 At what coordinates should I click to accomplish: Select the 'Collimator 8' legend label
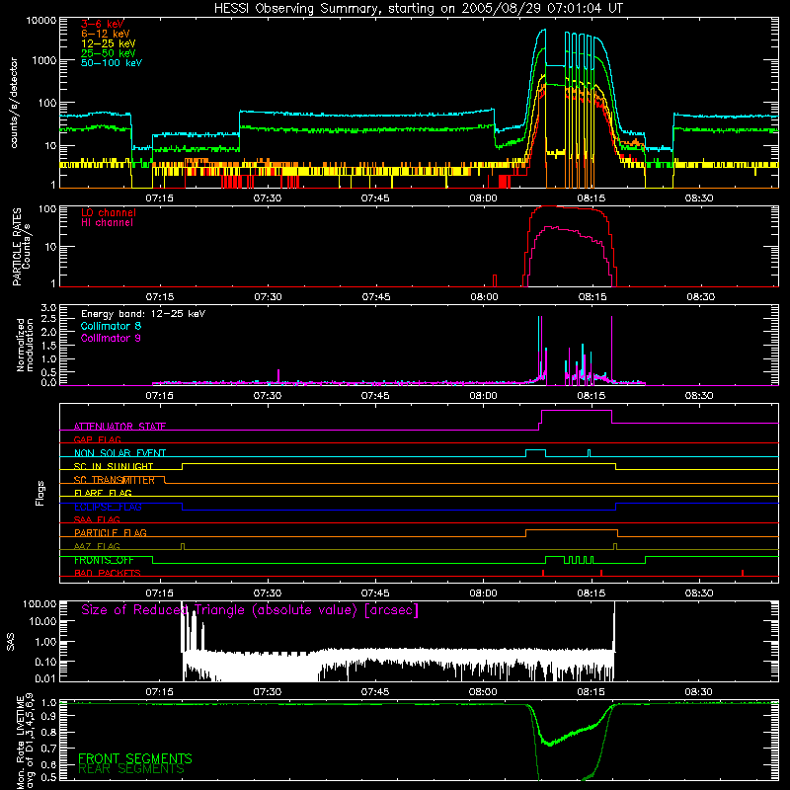(111, 326)
